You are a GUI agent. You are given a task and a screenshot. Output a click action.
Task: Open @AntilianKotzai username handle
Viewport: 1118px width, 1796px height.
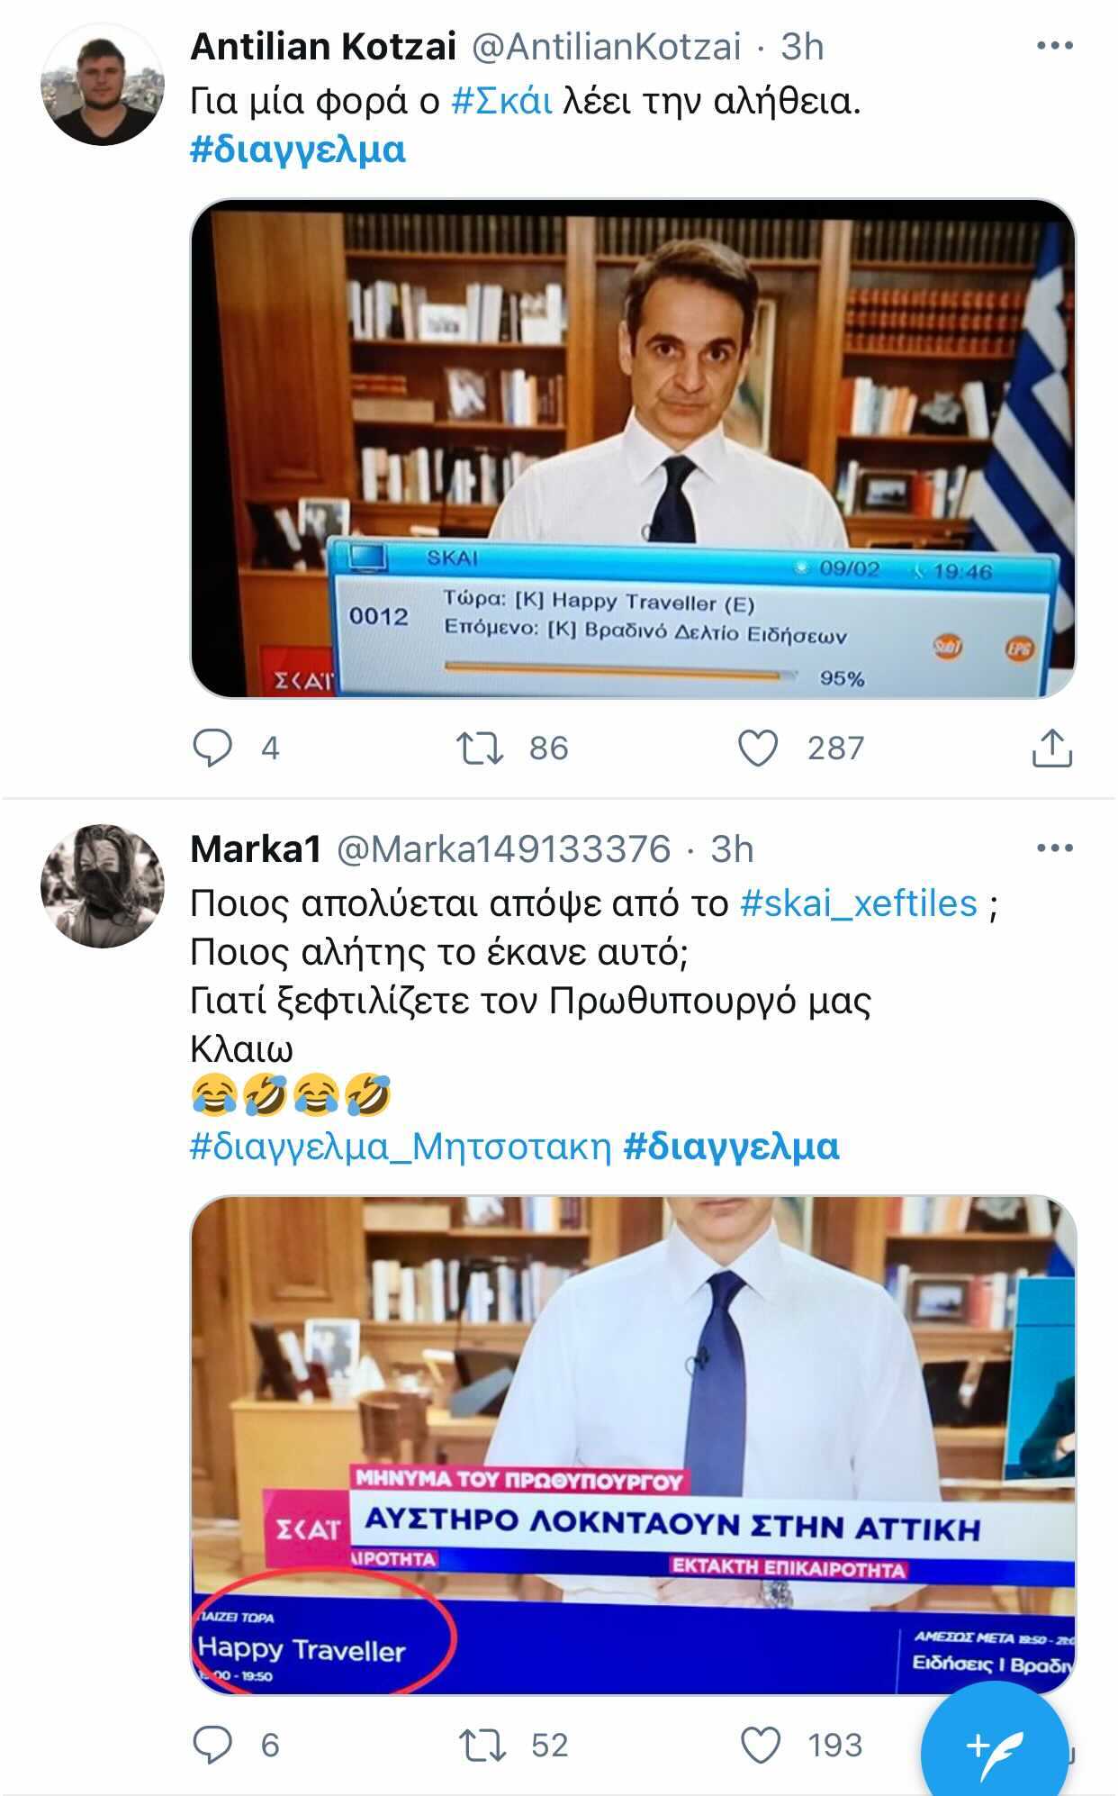(607, 46)
